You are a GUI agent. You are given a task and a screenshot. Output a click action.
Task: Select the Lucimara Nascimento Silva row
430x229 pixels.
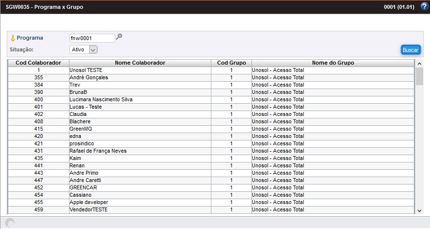[x=101, y=99]
